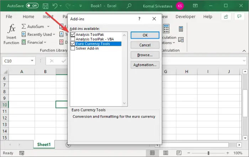The width and height of the screenshot is (249, 157).
Task: Open the Developer tab
Action: point(185,16)
